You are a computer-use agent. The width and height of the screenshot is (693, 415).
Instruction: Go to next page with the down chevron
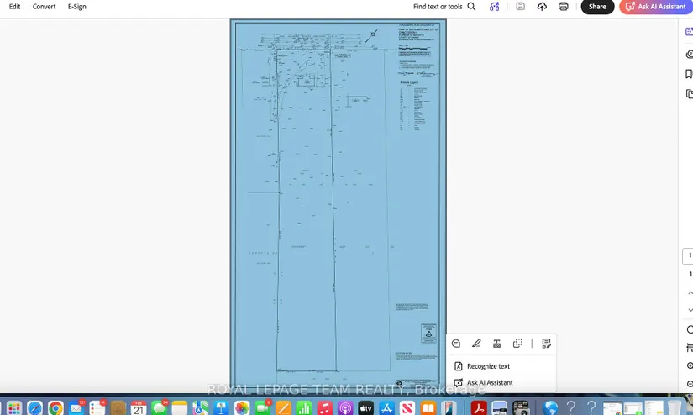(x=689, y=310)
